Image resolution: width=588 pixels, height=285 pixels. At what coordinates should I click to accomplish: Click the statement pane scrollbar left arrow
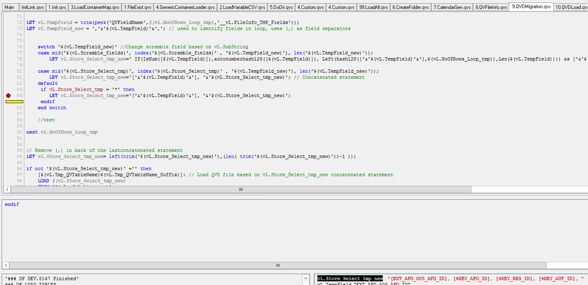click(x=5, y=265)
